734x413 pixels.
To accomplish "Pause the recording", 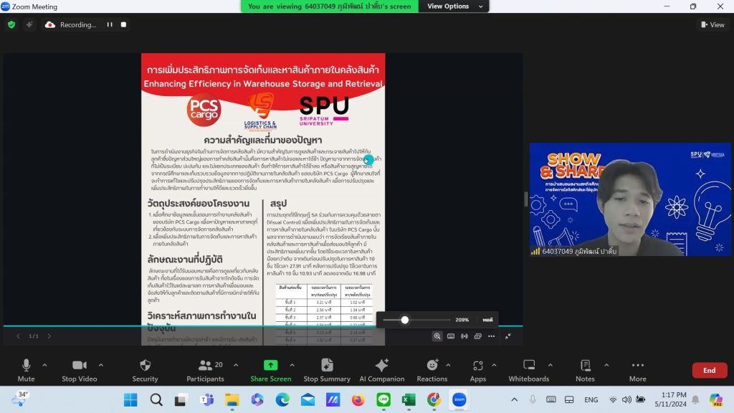I will click(110, 24).
